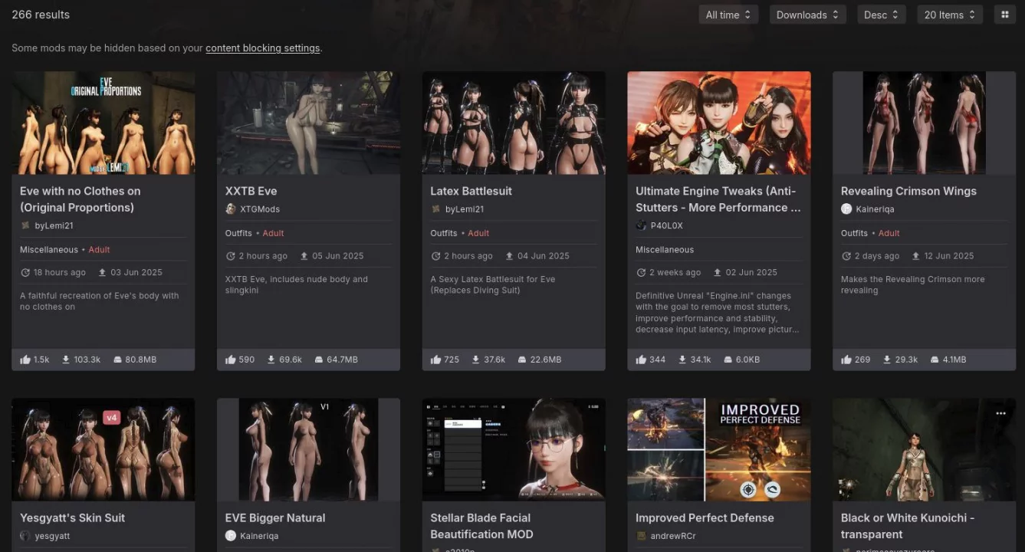This screenshot has width=1025, height=552.
Task: Click the Stellar Blade Facial Beautification thumbnail
Action: pyautogui.click(x=514, y=449)
